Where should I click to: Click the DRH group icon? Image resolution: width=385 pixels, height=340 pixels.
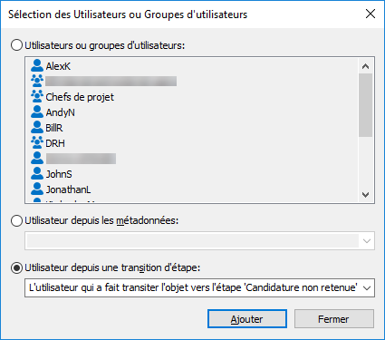click(37, 142)
